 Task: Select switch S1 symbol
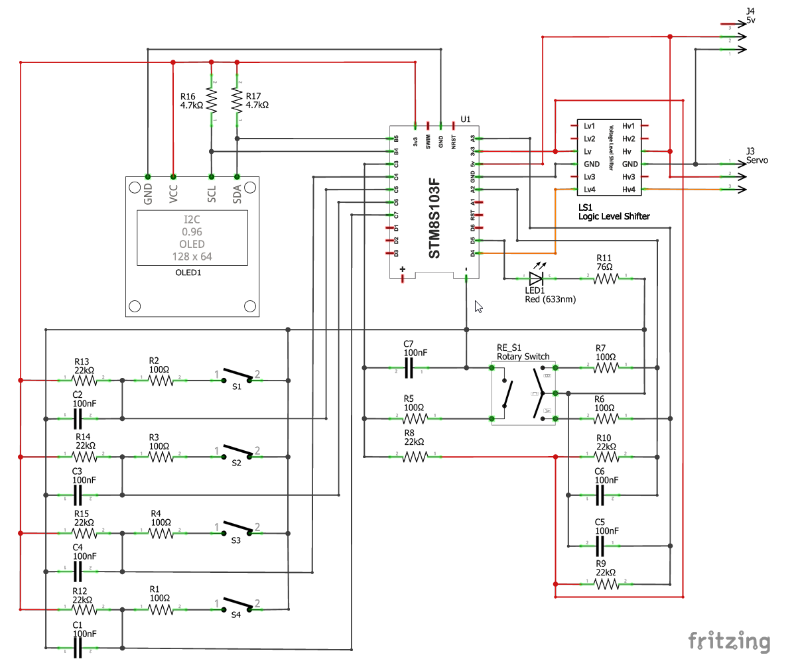tap(237, 375)
